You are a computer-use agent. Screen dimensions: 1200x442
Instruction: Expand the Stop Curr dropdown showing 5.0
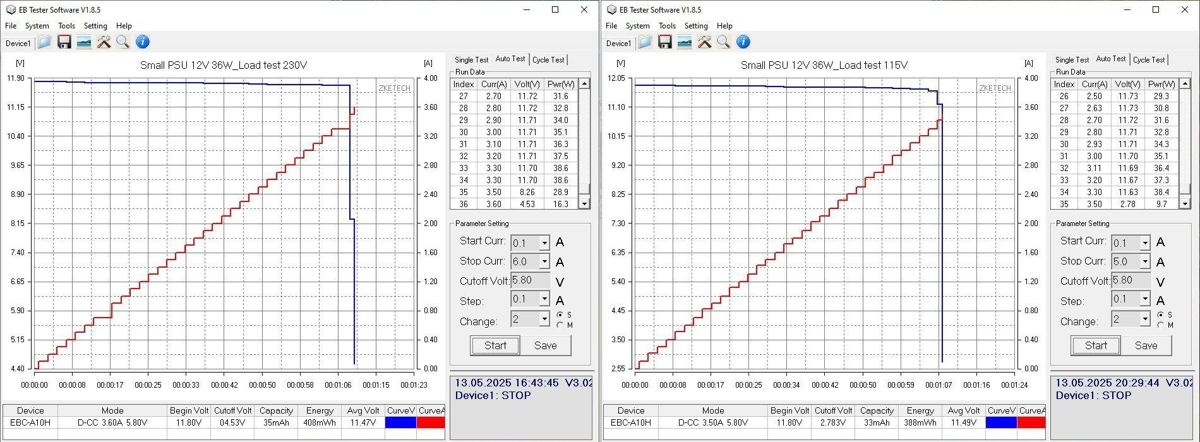point(1144,261)
